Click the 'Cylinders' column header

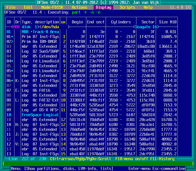[x=121, y=22]
